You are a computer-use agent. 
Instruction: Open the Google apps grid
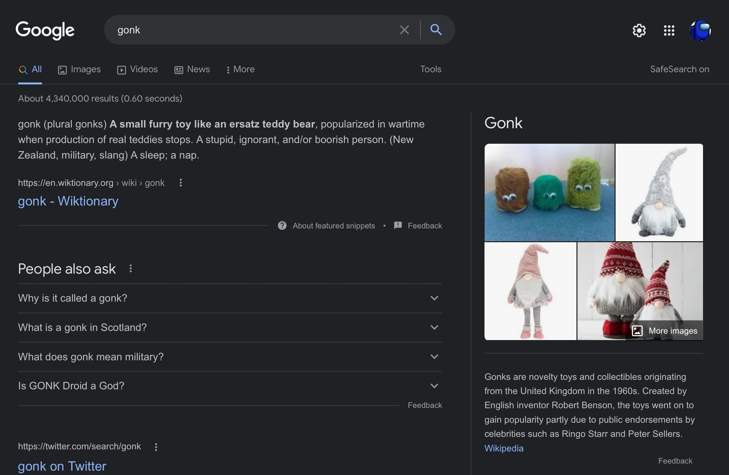[669, 30]
